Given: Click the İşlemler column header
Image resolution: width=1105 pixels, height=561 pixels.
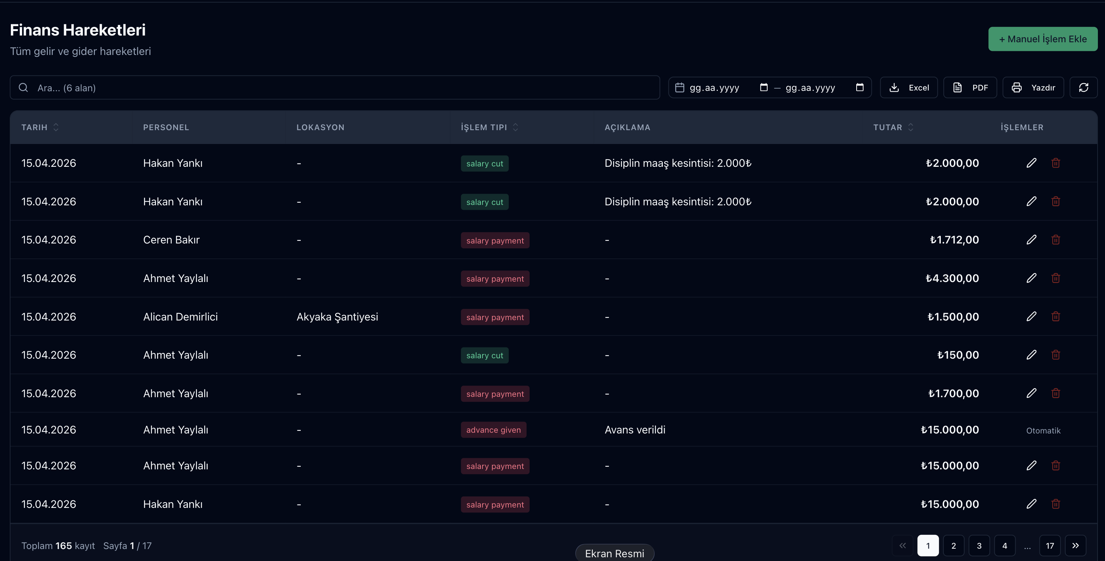Looking at the screenshot, I should click(x=1022, y=128).
